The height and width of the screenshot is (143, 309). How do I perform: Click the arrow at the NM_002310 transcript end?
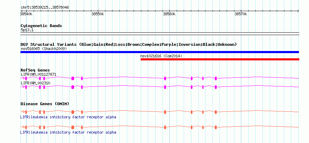[24, 87]
